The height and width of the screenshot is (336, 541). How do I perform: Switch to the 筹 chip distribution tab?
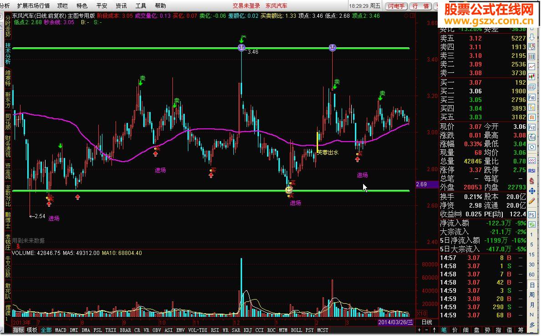click(x=521, y=330)
